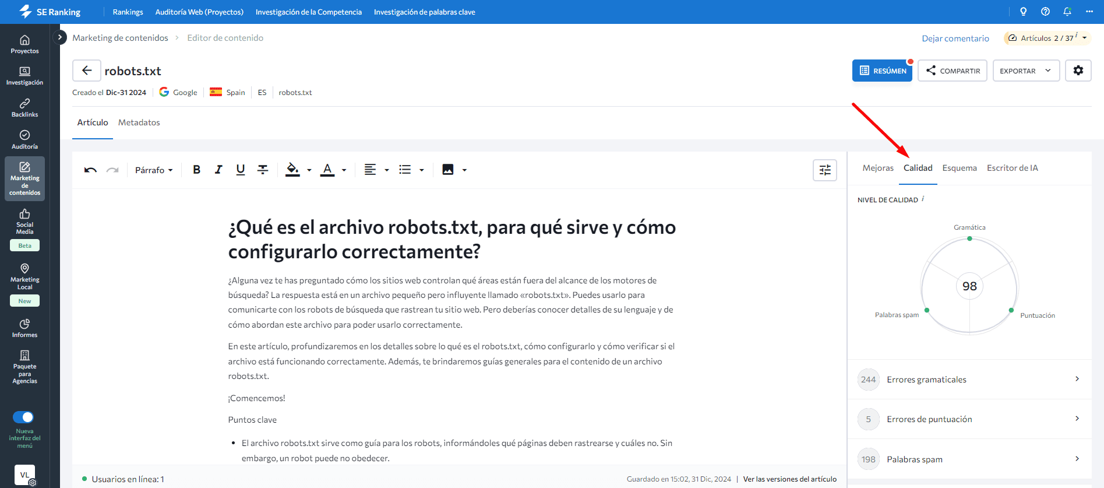
Task: Click the robots.txt article title field
Action: pyautogui.click(x=133, y=71)
